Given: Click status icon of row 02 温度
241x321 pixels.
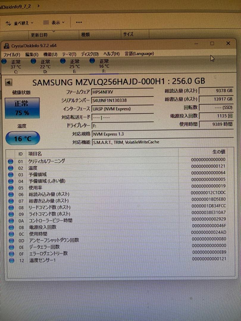Looking at the screenshot, I should 11,168.
